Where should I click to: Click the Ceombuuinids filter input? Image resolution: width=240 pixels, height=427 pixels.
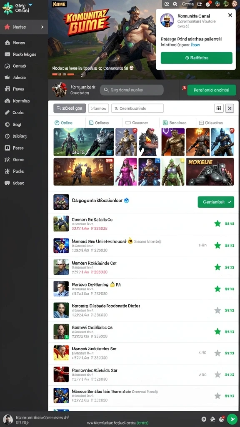coord(137,108)
